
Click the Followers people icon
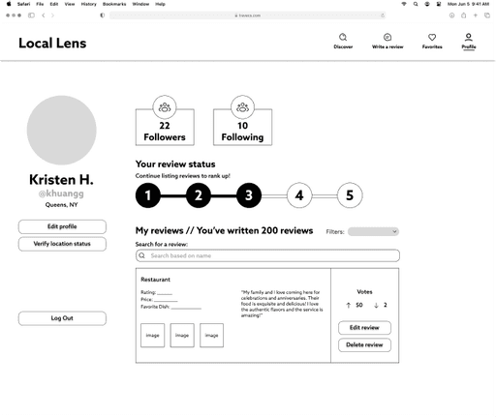165,107
